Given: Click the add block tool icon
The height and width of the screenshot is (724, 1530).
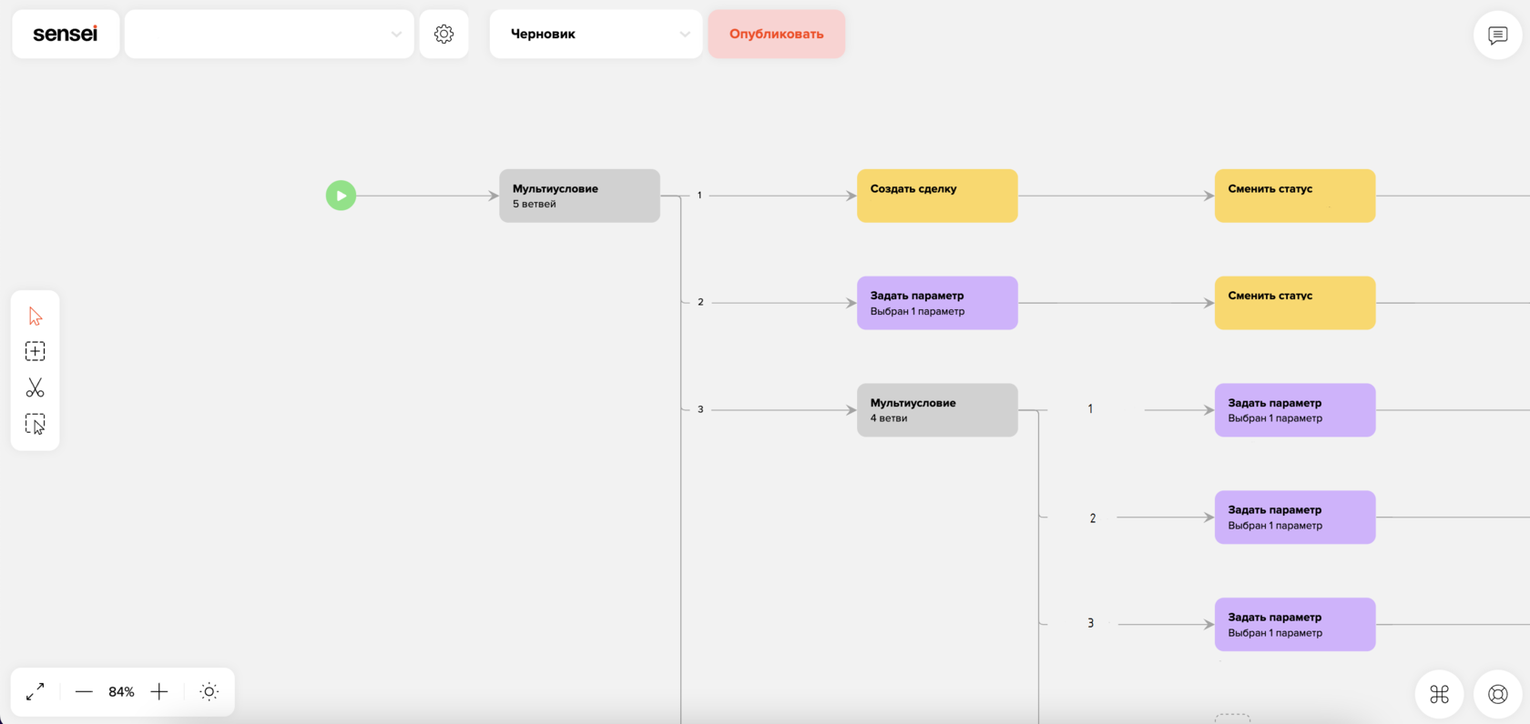Looking at the screenshot, I should coord(36,351).
